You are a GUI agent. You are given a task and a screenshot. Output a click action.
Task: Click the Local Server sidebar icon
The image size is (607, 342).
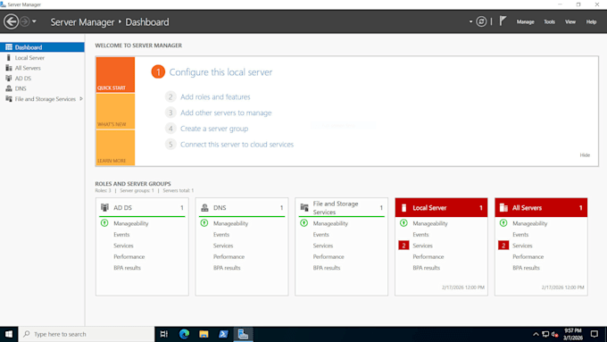click(9, 58)
